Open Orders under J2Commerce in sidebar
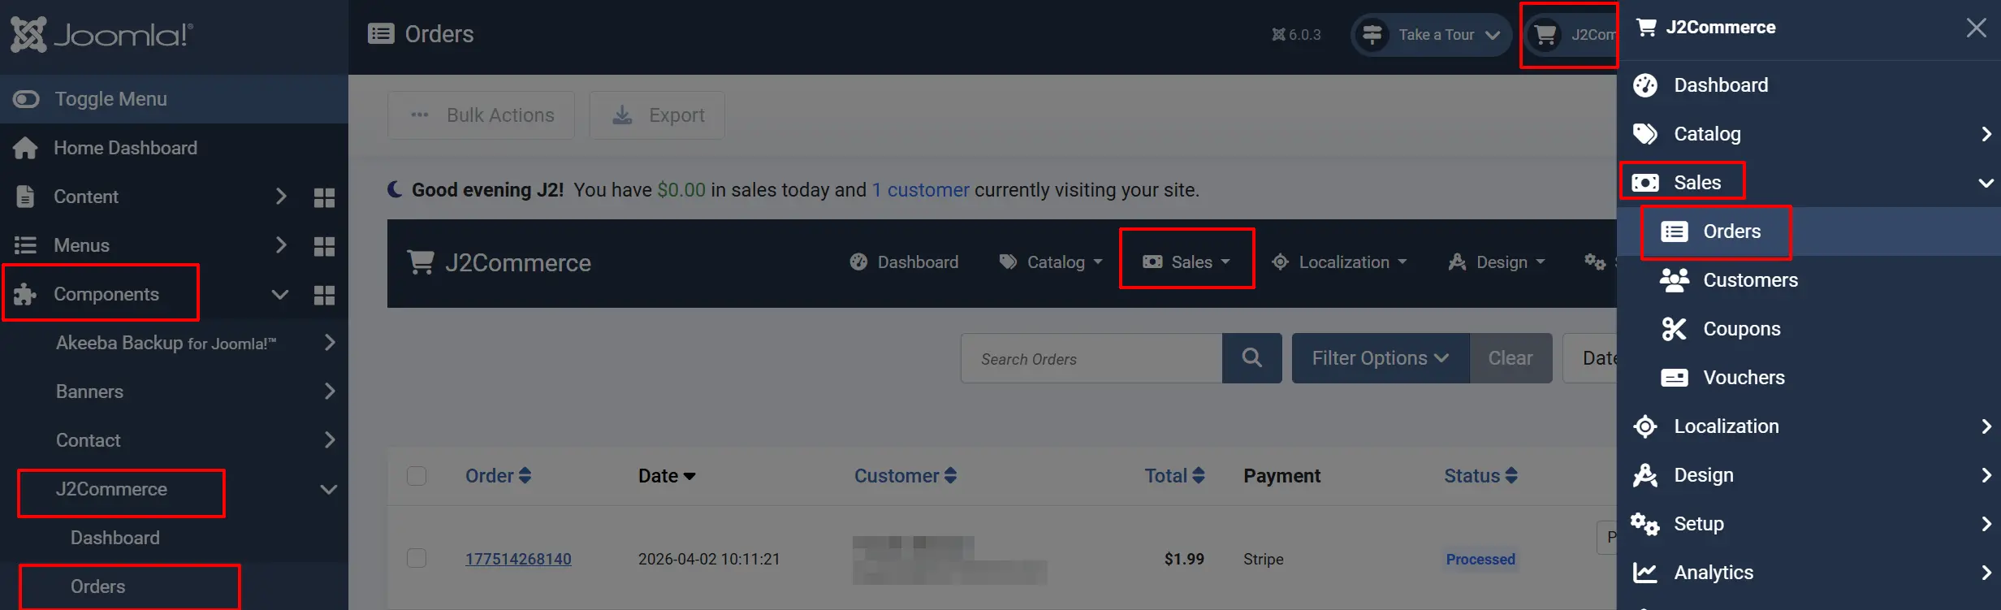Screen dimensions: 2001x610 [97, 586]
